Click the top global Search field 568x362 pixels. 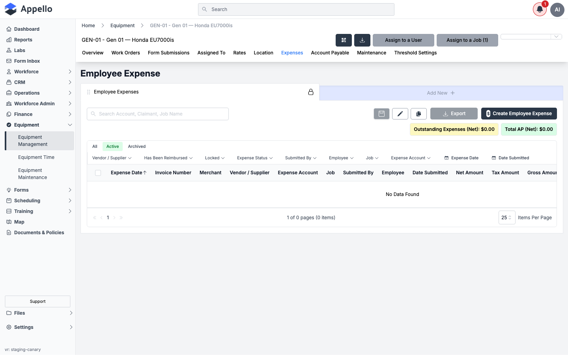pyautogui.click(x=296, y=9)
